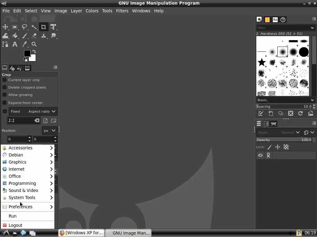Select the Free Select lasso tool
The height and width of the screenshot is (237, 317).
(24, 27)
